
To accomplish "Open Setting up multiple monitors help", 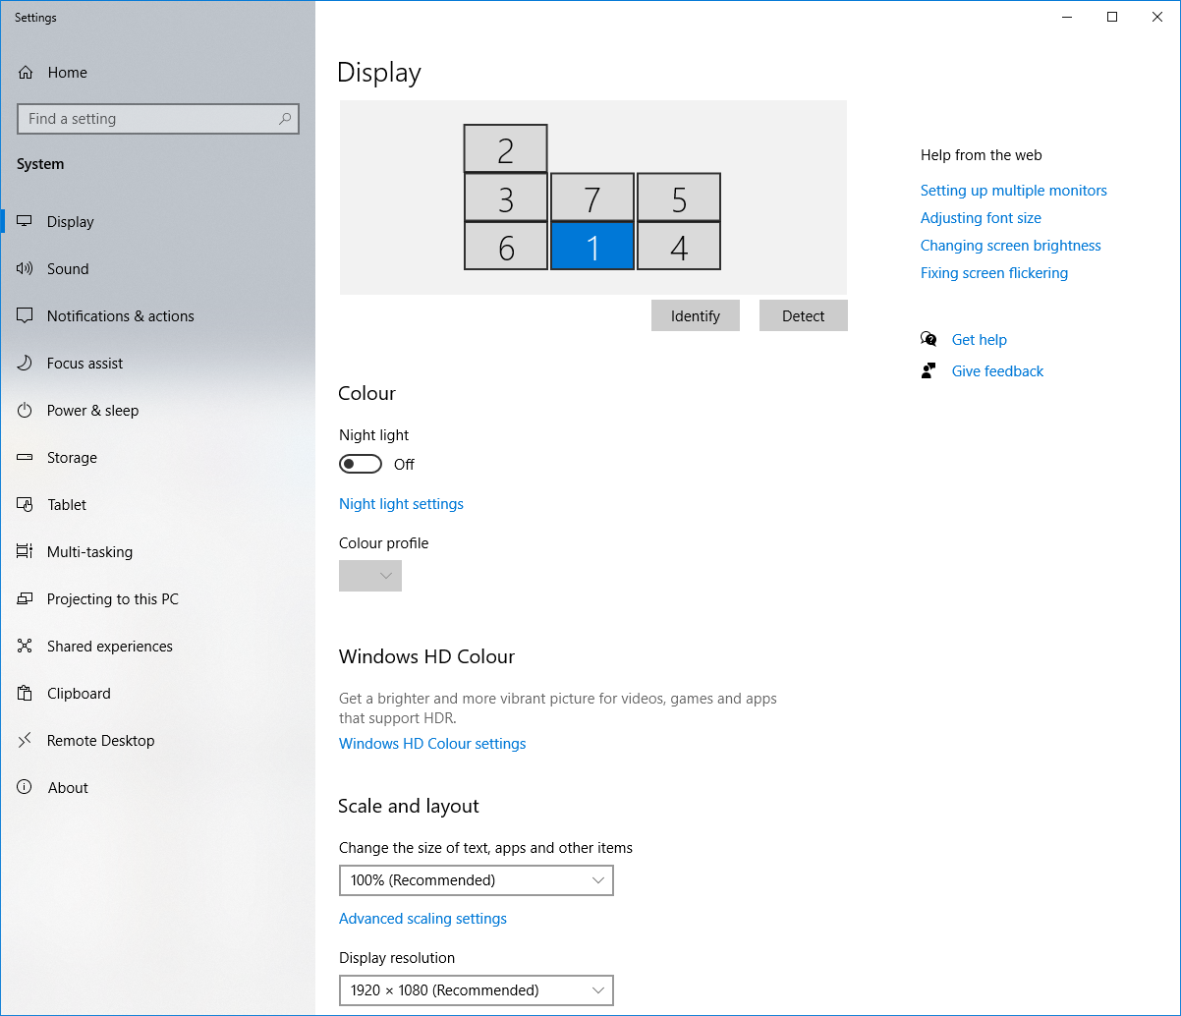I will tap(1014, 191).
